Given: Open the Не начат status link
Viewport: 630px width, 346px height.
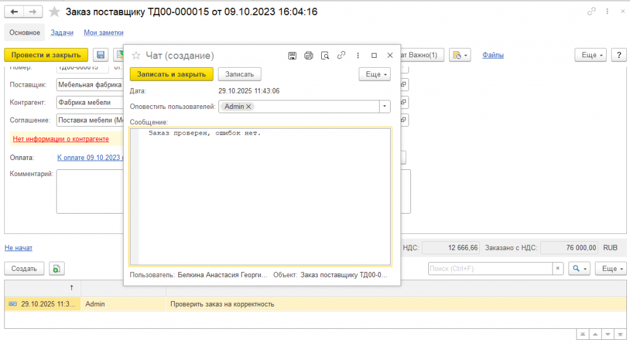Looking at the screenshot, I should 18,248.
